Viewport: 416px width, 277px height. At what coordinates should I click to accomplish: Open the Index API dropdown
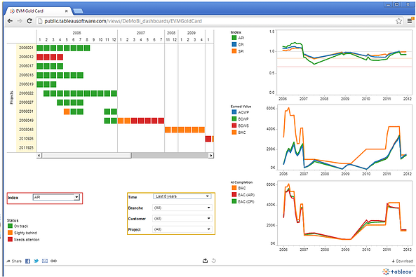point(56,197)
